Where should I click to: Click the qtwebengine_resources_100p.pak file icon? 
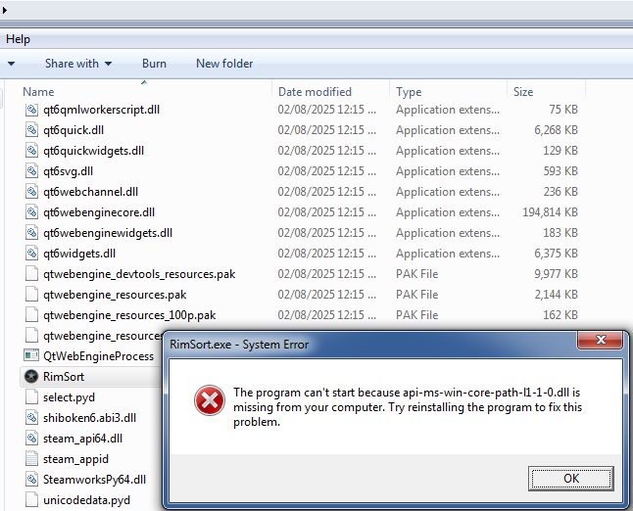click(31, 315)
